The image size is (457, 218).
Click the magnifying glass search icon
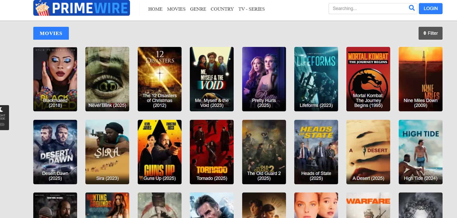412,8
